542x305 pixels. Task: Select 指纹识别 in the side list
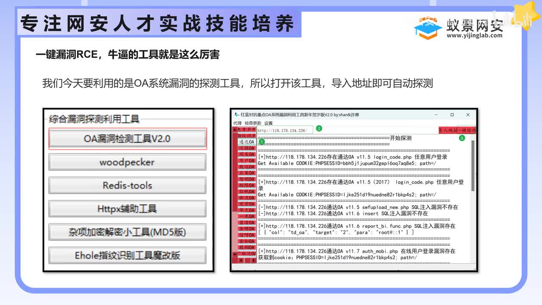pos(247,136)
